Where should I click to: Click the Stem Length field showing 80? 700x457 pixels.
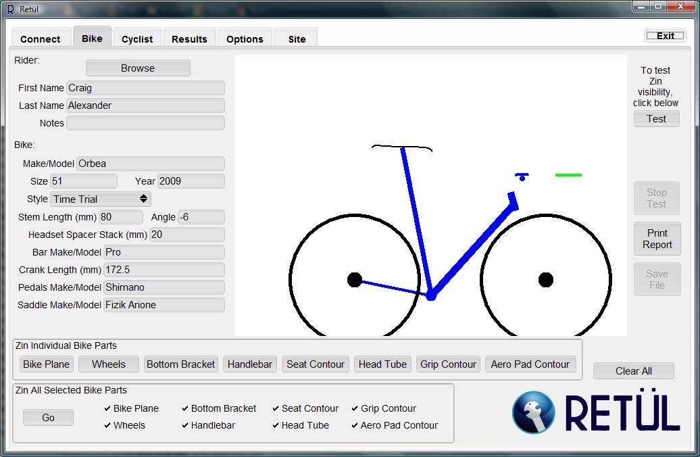pos(121,216)
